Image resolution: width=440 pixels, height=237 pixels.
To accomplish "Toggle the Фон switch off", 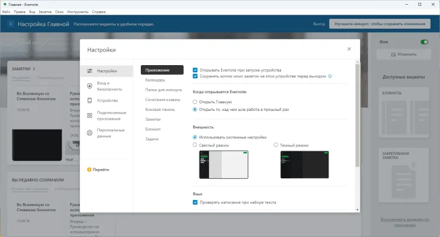I will [424, 42].
